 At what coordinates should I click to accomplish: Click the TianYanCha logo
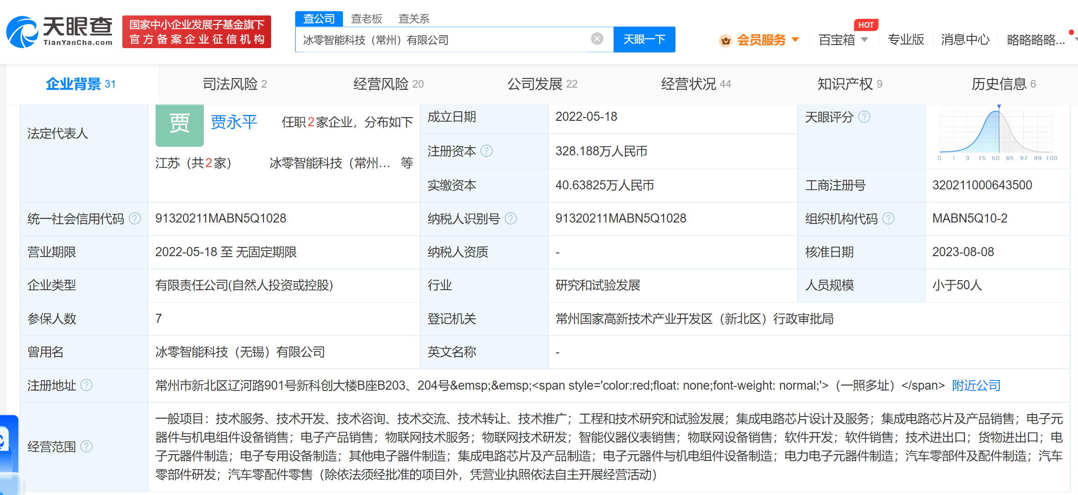coord(59,32)
